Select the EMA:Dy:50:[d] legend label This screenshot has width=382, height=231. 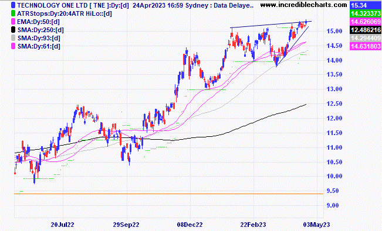[38, 22]
